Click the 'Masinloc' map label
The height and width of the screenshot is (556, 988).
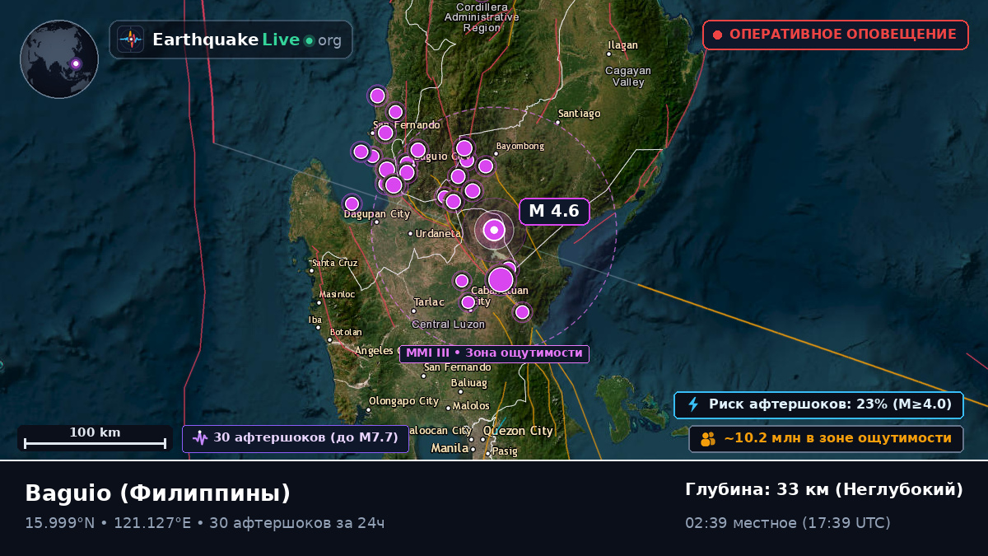click(x=338, y=294)
